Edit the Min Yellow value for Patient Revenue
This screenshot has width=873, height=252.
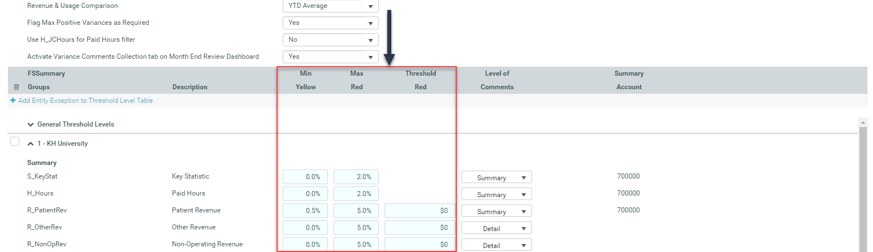pyautogui.click(x=305, y=211)
